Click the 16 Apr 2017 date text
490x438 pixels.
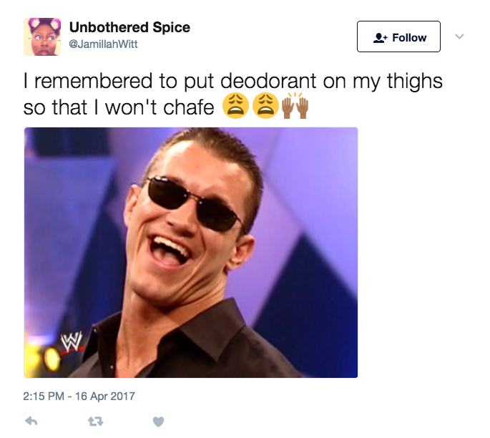point(105,396)
